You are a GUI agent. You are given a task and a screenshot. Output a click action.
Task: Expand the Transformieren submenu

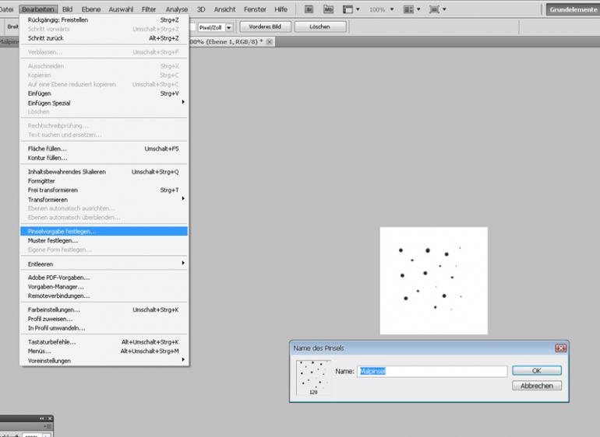[x=104, y=199]
